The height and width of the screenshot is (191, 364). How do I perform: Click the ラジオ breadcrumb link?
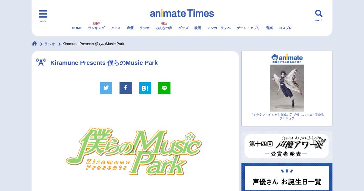[x=50, y=44]
